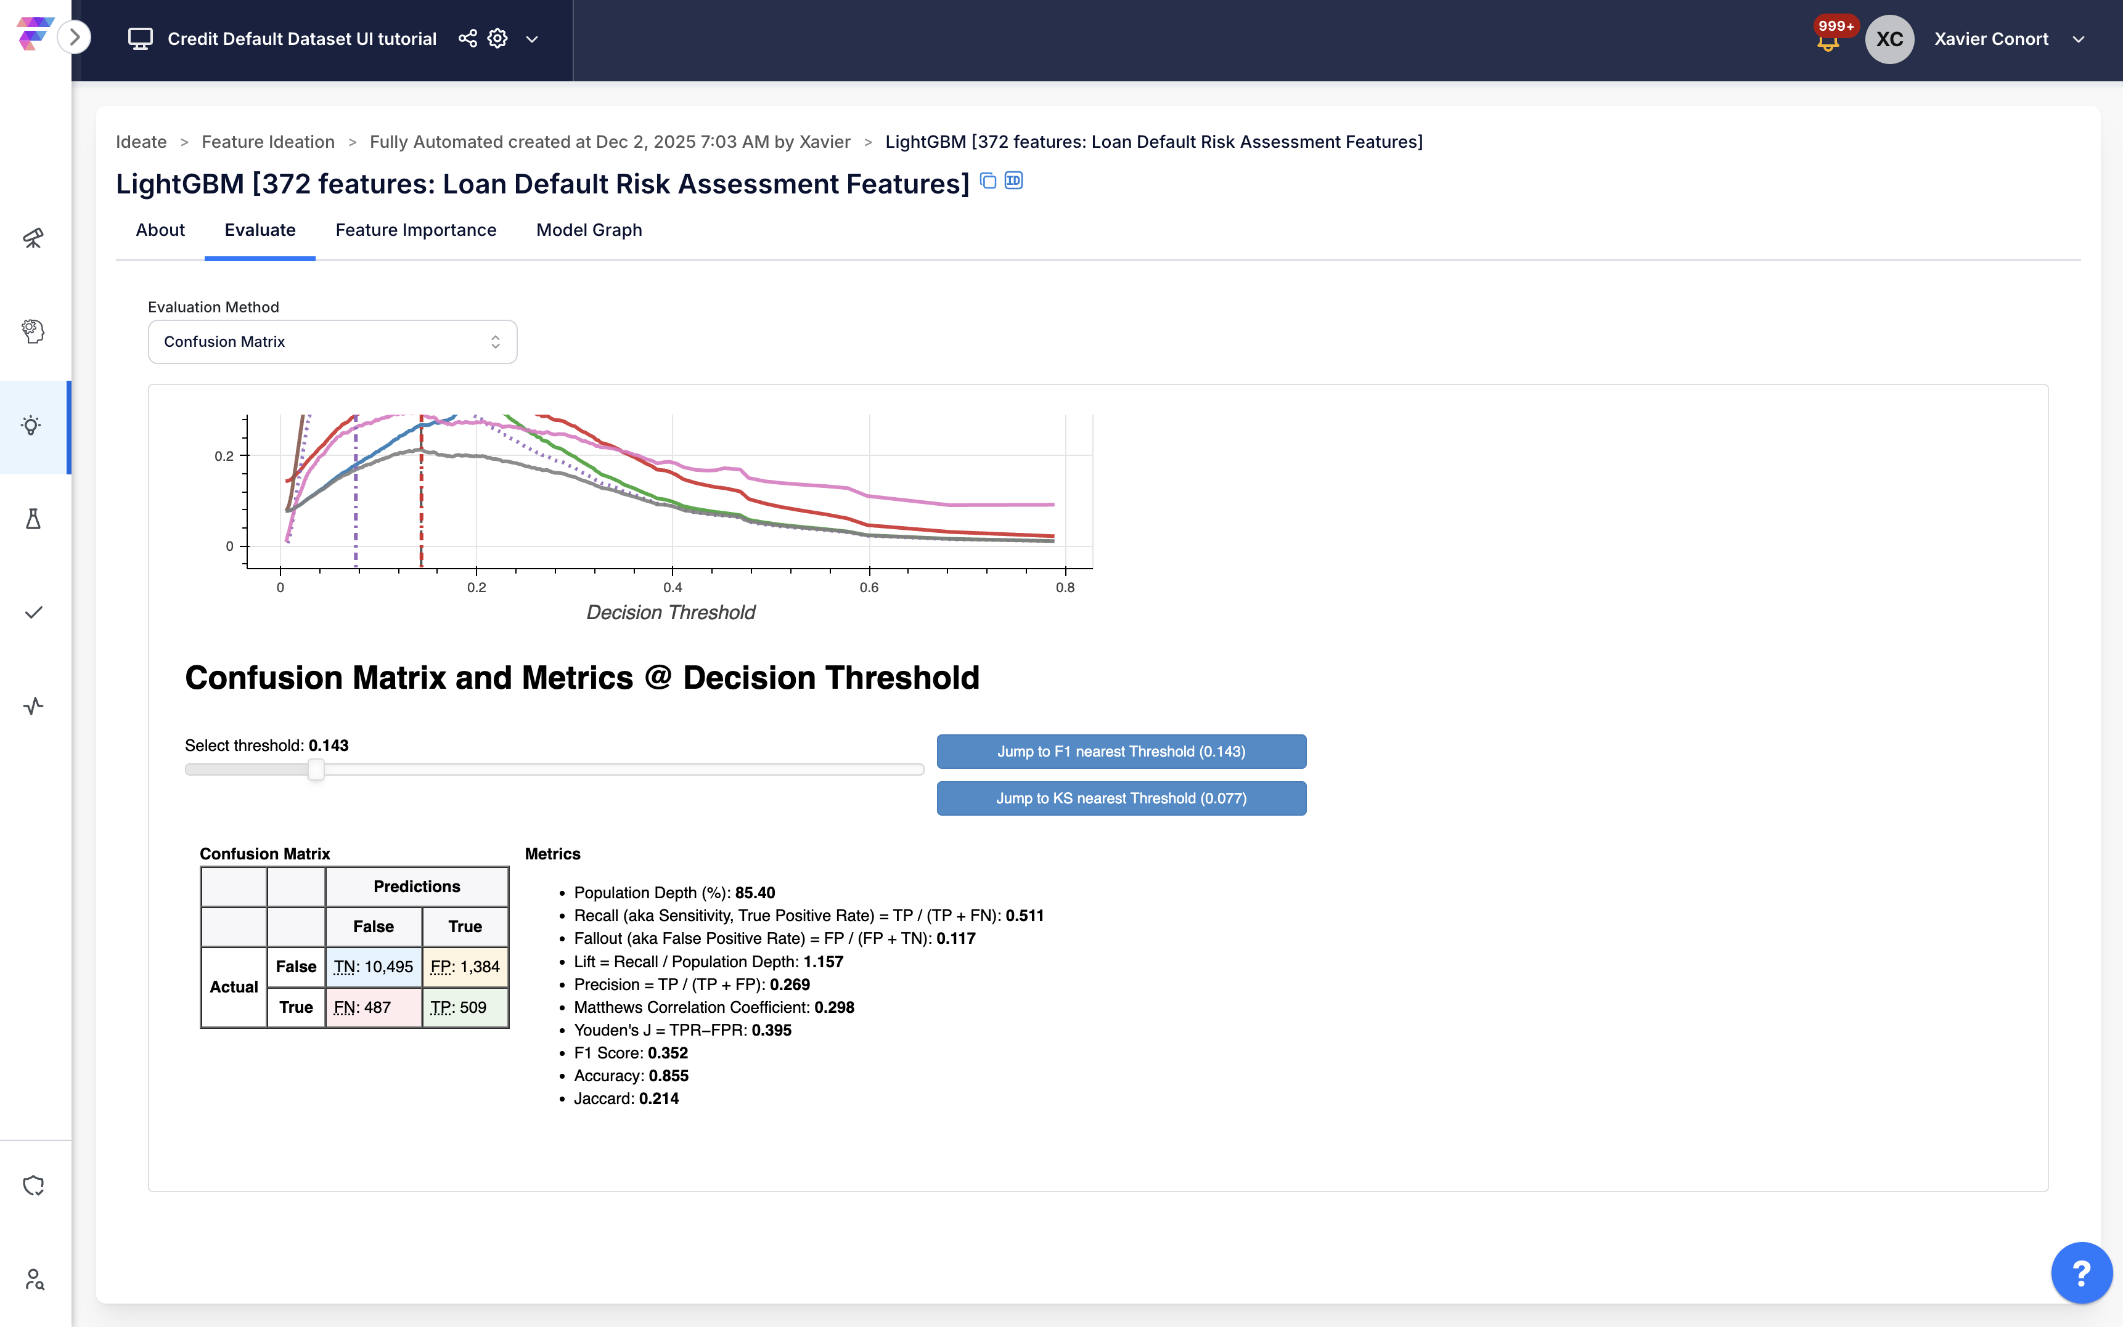Open the shield icon in the sidebar

(x=33, y=1186)
